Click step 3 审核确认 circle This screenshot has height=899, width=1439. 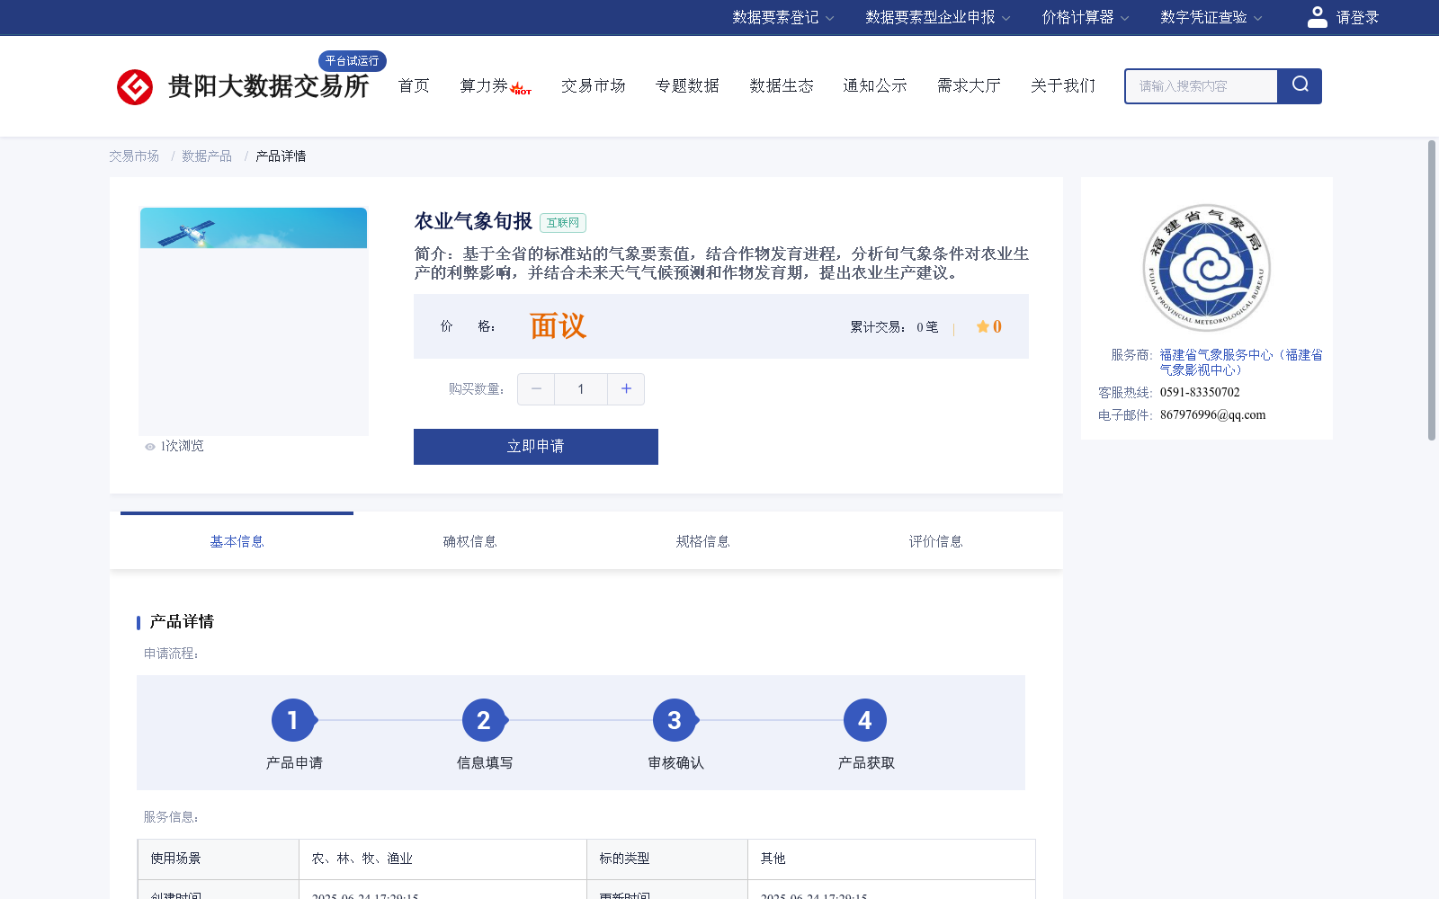[x=675, y=720]
